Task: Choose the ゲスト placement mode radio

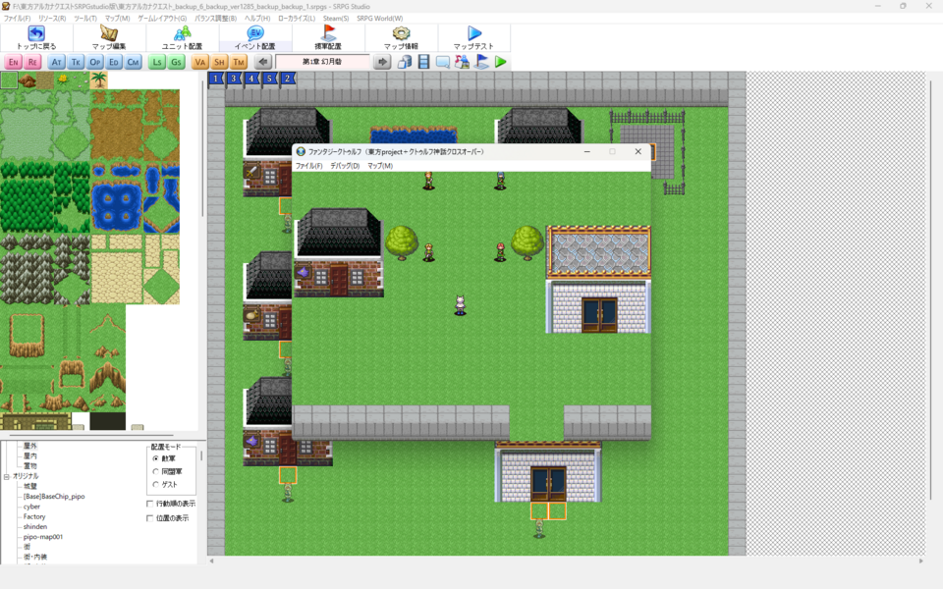Action: [155, 484]
